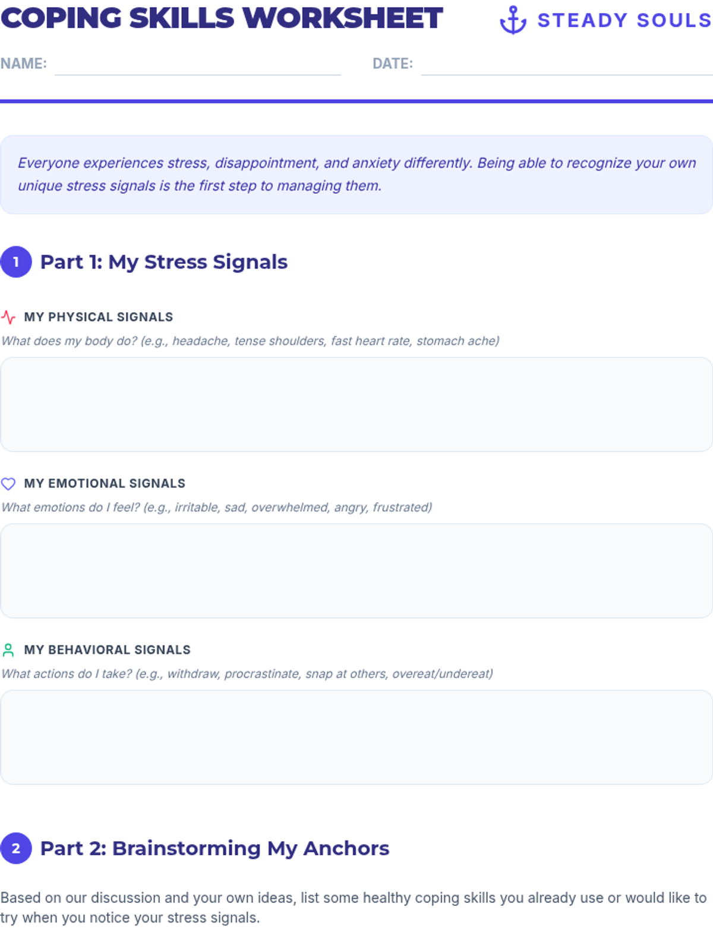Click the Coping Skills Worksheet title

[x=222, y=18]
